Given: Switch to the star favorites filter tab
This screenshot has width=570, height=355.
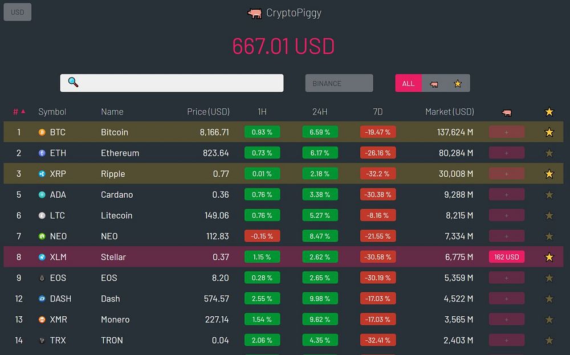Looking at the screenshot, I should point(458,84).
